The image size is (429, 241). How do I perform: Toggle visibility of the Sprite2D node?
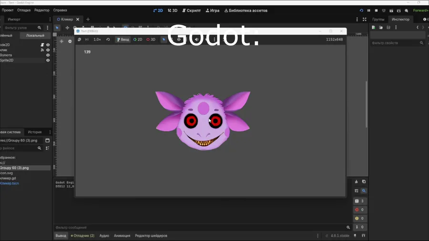pos(48,60)
